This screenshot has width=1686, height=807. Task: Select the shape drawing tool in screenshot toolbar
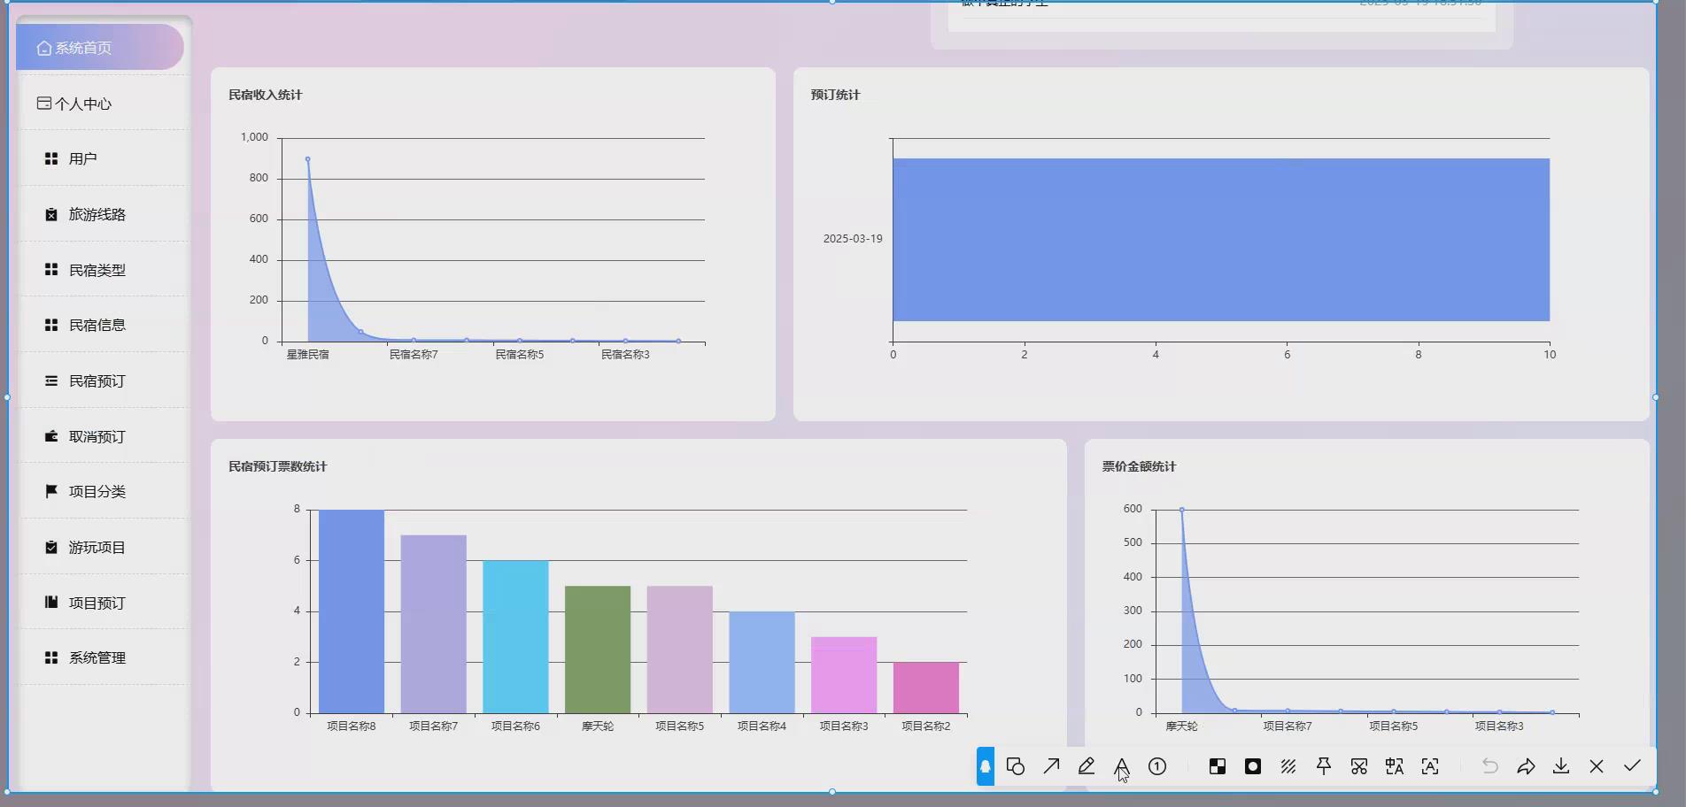(1016, 766)
